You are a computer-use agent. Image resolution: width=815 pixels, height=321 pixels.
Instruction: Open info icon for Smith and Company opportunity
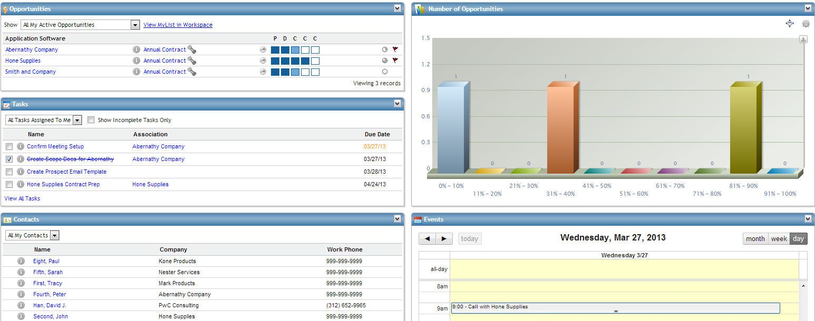point(136,72)
